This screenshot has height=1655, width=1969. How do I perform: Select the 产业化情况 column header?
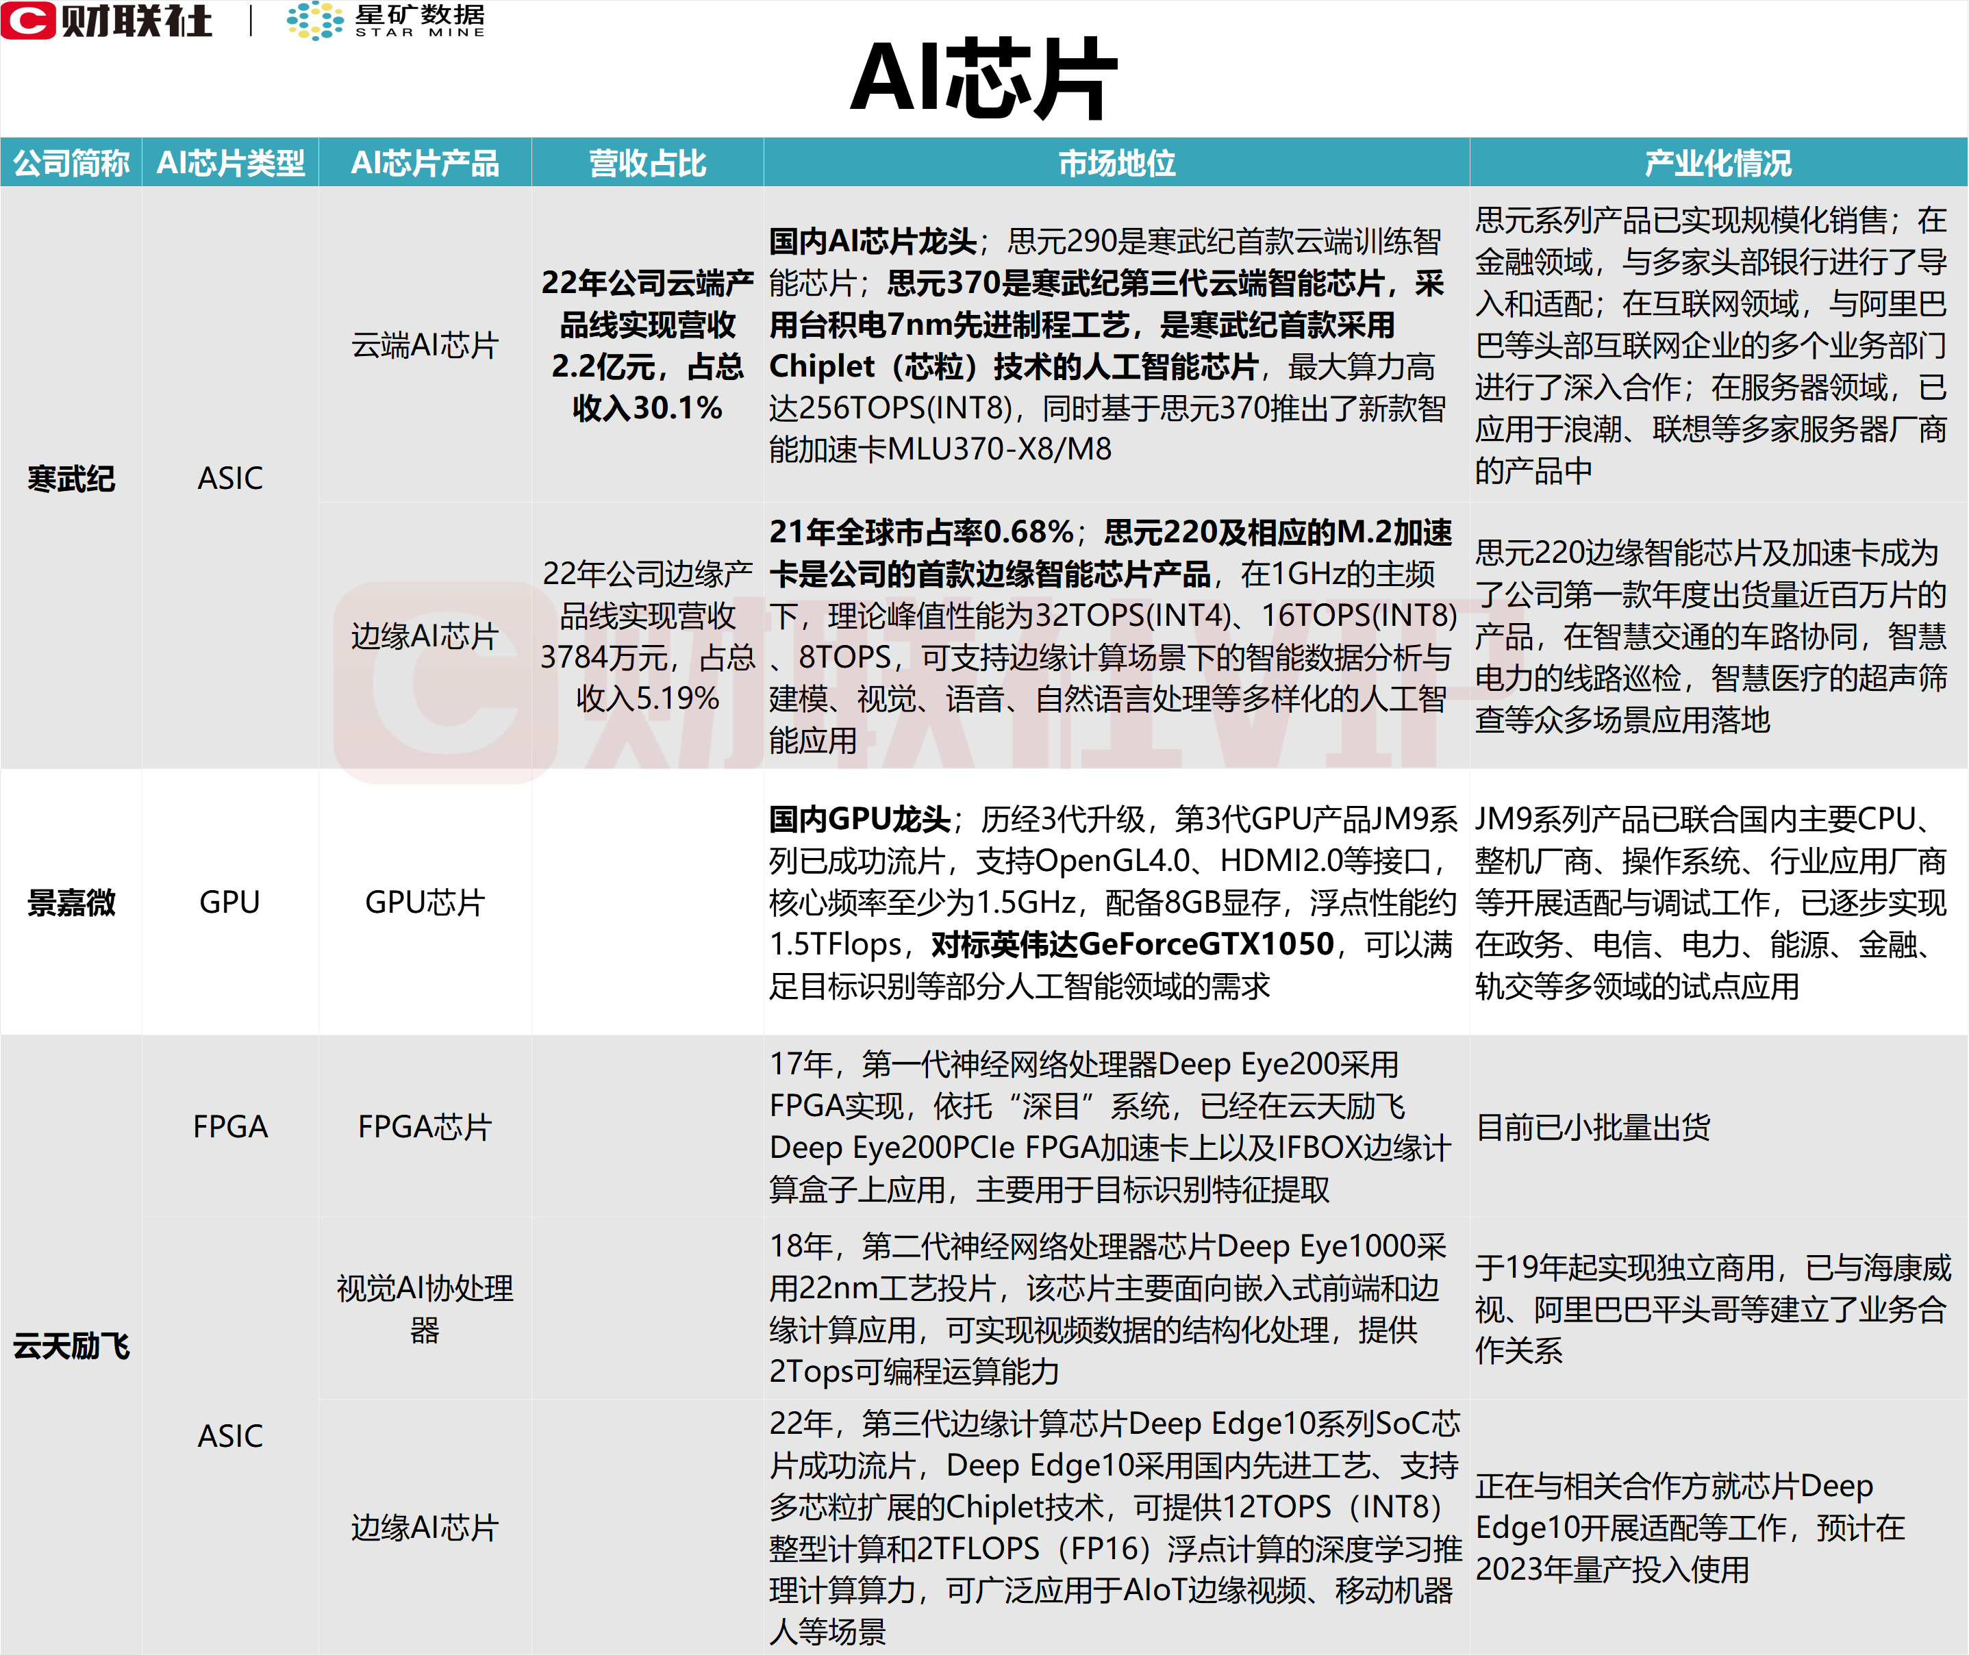(x=1718, y=162)
